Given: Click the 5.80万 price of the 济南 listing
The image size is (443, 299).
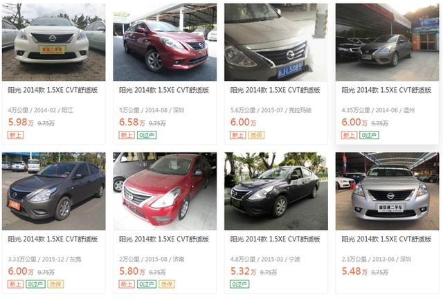Looking at the screenshot, I should click(132, 271).
